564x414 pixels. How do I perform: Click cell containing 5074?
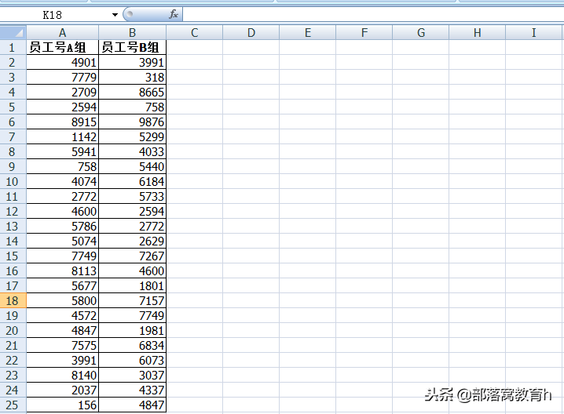[x=63, y=241]
